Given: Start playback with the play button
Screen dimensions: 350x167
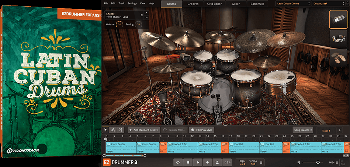Looking at the screenshot, I should point(198,163).
